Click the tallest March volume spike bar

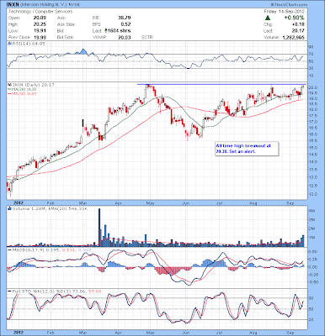click(99, 228)
